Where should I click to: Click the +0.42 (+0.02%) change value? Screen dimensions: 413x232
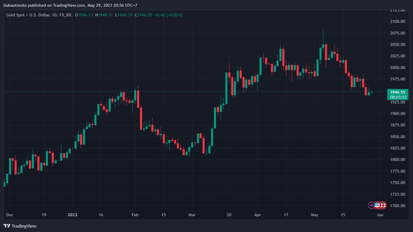(x=168, y=15)
